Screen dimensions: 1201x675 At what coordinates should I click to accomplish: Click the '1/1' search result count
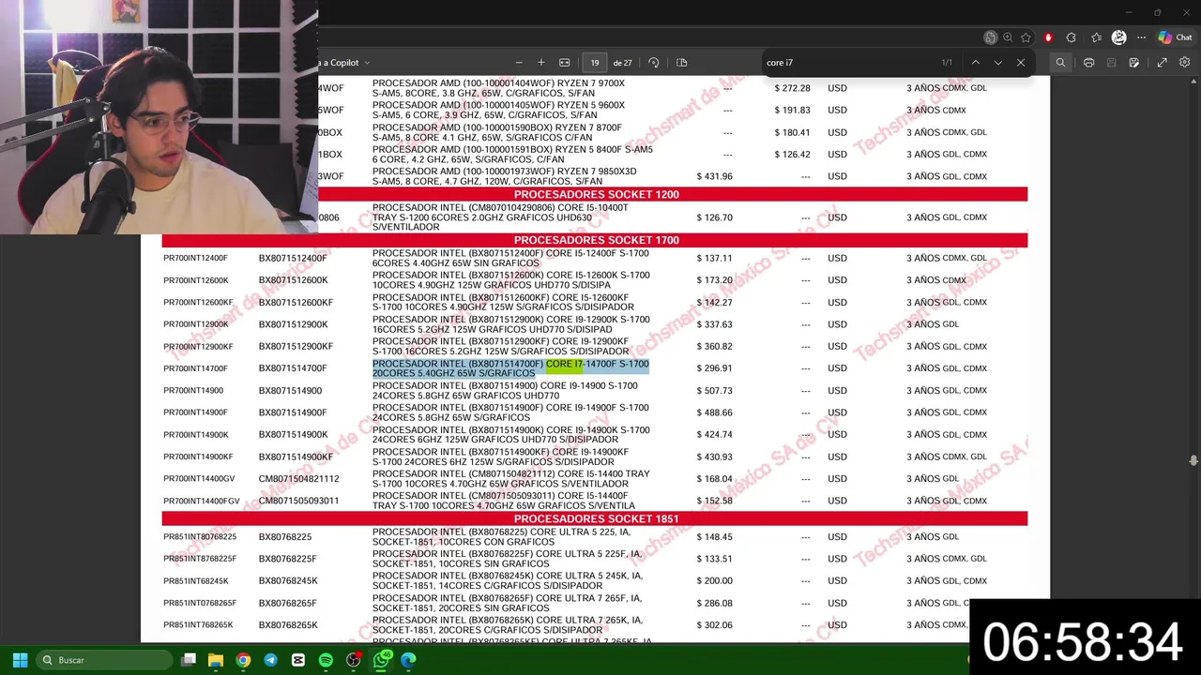coord(947,63)
